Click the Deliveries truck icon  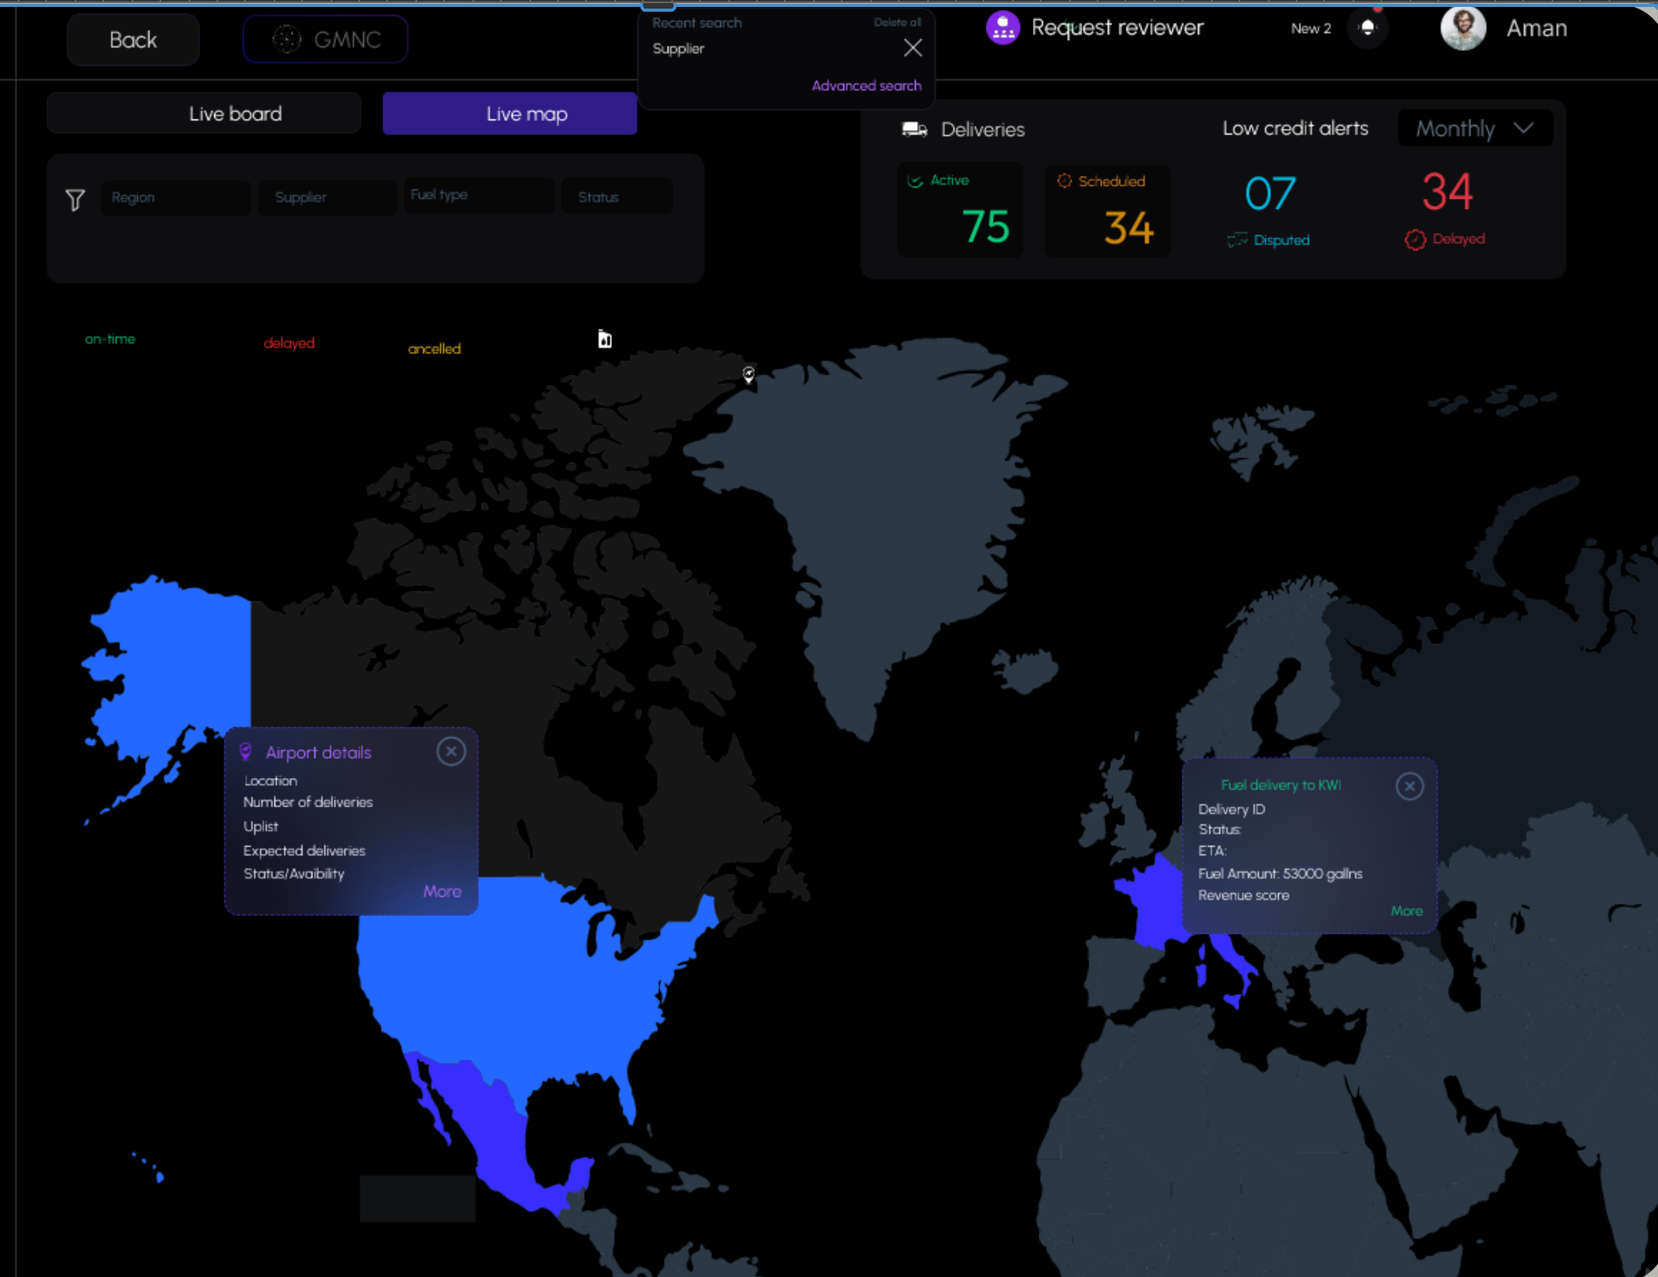click(913, 130)
